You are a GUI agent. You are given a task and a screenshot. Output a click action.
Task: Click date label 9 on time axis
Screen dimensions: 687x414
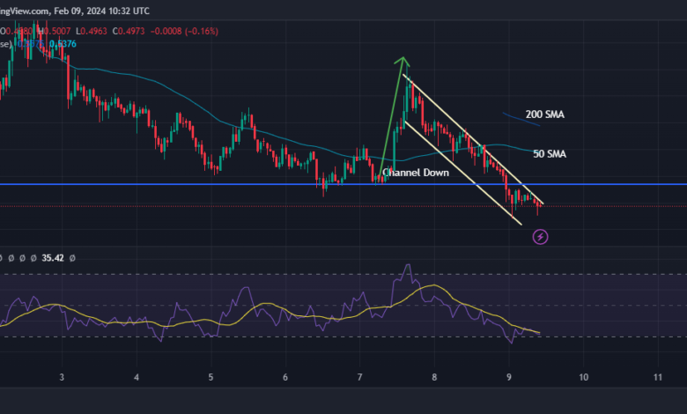tap(510, 377)
